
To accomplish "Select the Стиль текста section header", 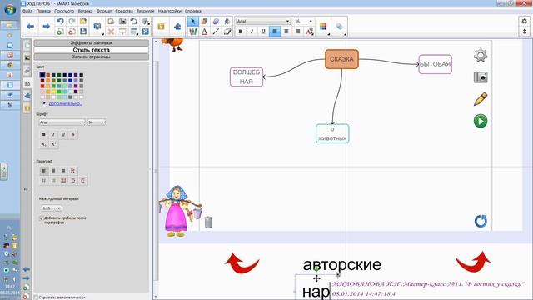I will click(91, 50).
